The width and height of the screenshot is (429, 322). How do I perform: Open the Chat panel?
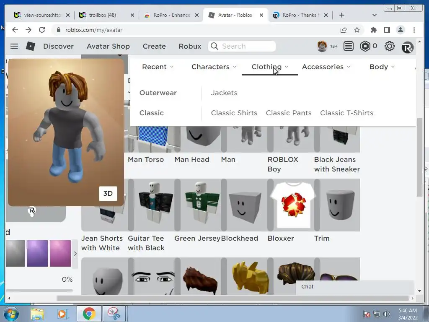[x=354, y=287]
